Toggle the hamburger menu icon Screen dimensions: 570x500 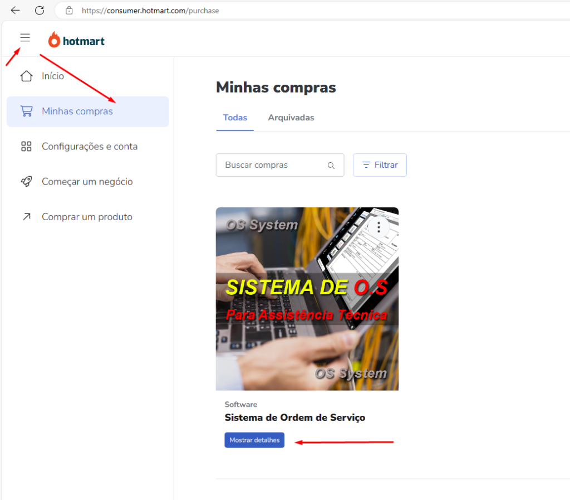[x=25, y=37]
